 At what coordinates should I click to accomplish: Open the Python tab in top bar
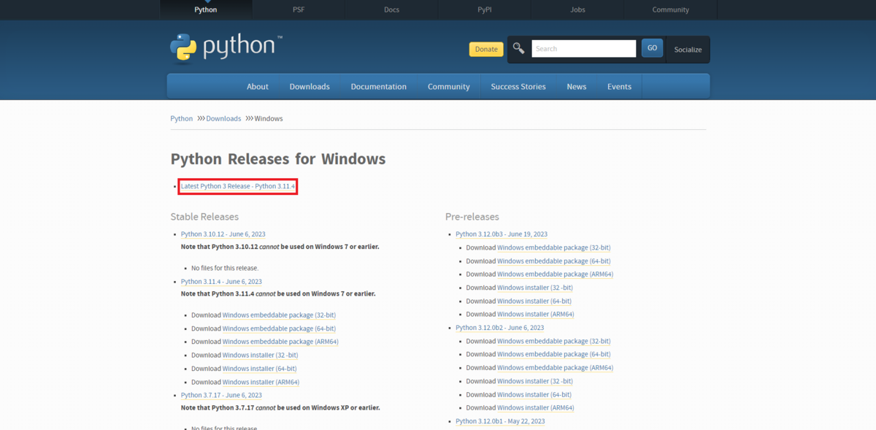click(x=206, y=9)
